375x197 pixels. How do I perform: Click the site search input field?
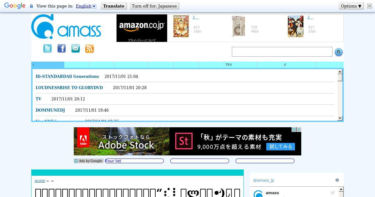tap(282, 52)
